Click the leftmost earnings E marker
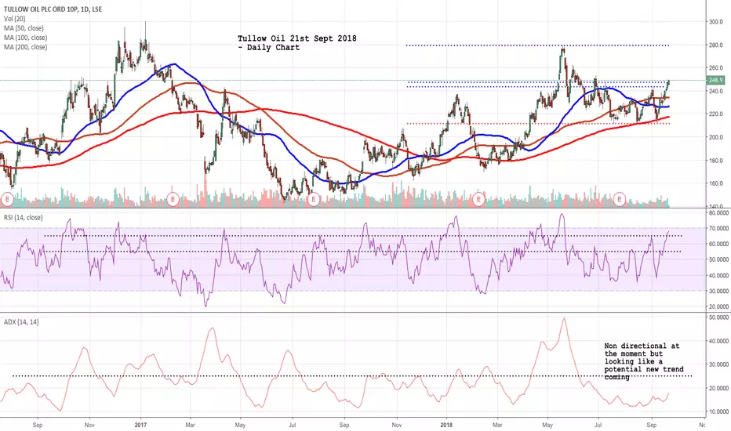 7,199
